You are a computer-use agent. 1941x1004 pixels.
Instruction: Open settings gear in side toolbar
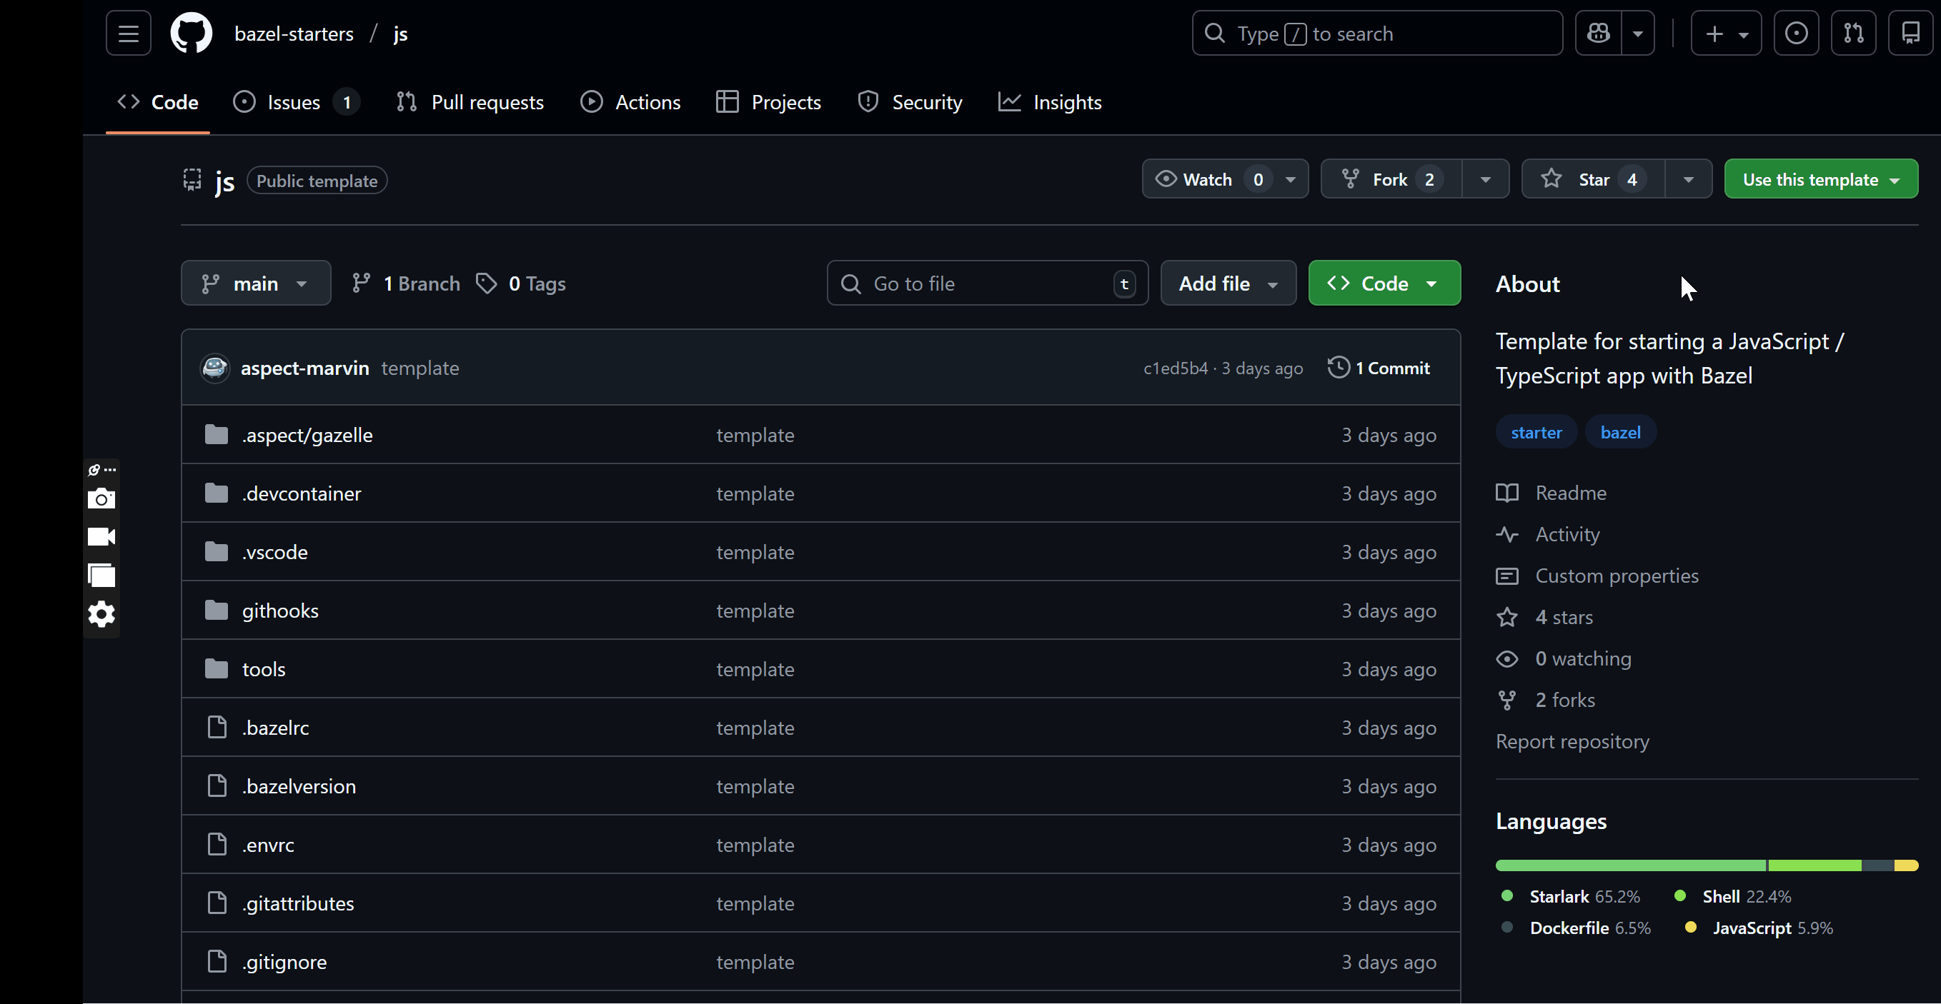coord(101,614)
